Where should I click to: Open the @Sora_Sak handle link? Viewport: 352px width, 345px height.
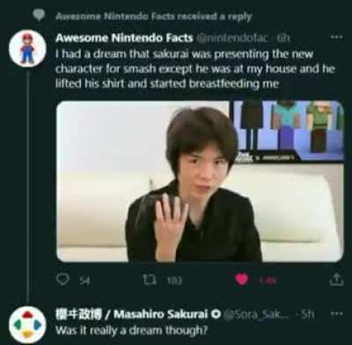coord(257,314)
